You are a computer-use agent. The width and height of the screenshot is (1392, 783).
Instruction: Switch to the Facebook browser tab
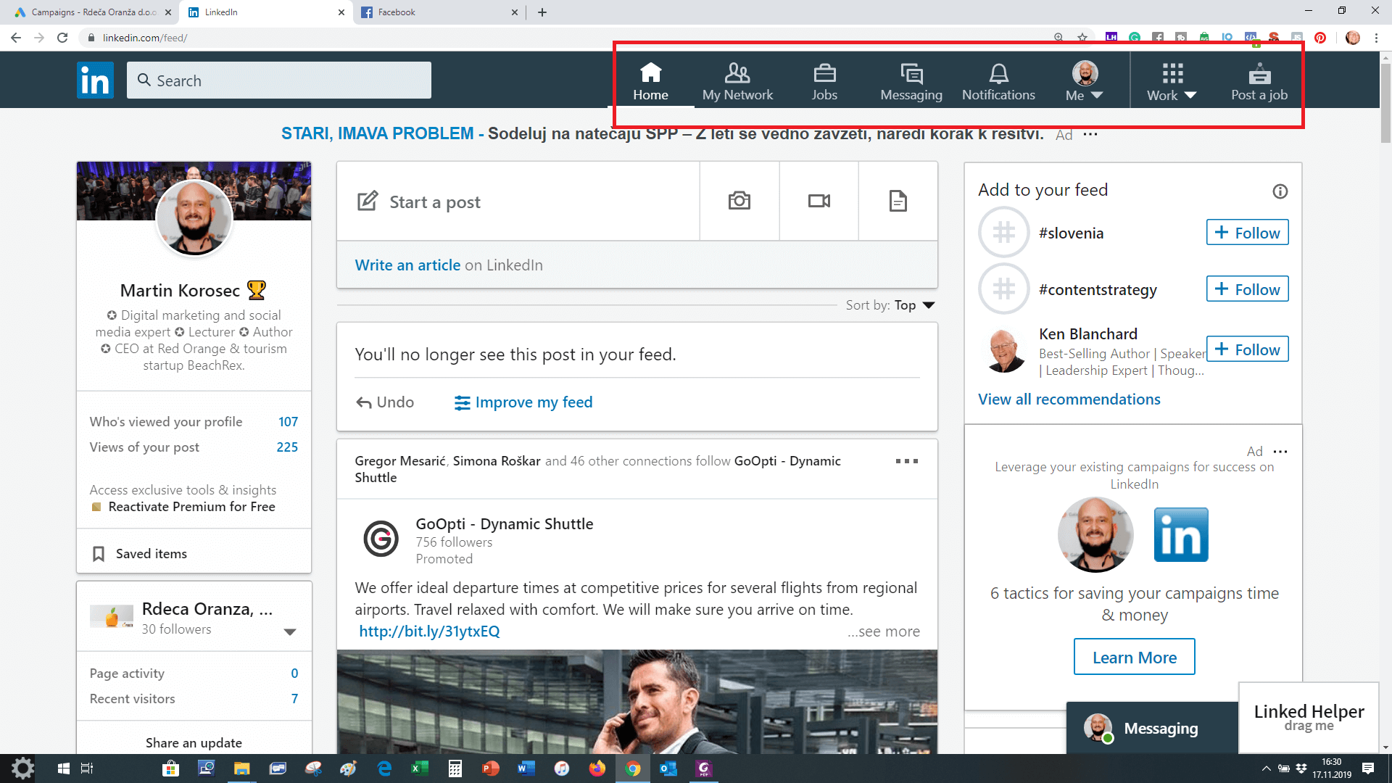click(x=435, y=12)
